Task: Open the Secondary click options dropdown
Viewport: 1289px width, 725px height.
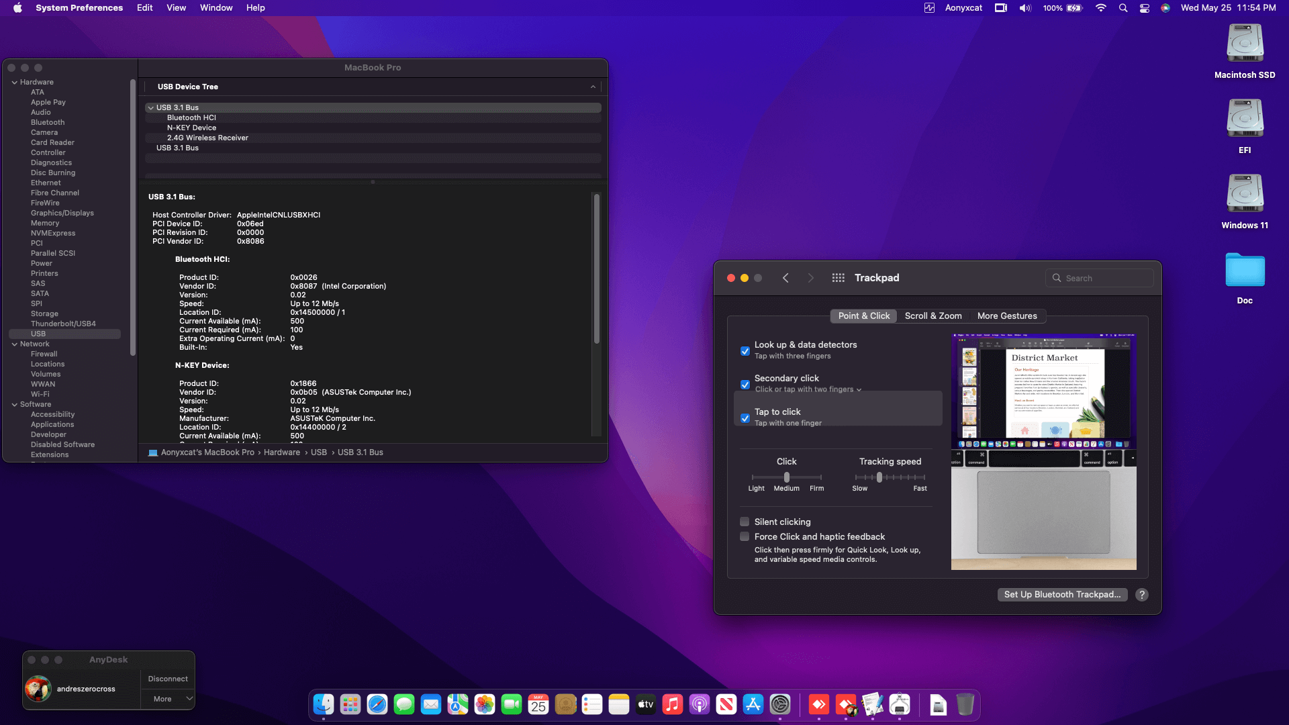Action: point(808,389)
